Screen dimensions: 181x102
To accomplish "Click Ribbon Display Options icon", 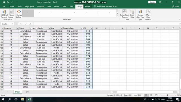I will tap(160, 2).
